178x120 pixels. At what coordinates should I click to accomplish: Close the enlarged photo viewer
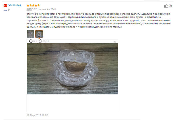pyautogui.click(x=115, y=42)
